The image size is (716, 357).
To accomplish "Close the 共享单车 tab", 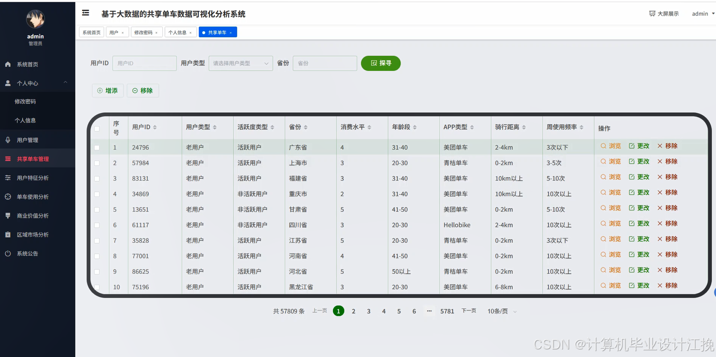I will pos(231,33).
